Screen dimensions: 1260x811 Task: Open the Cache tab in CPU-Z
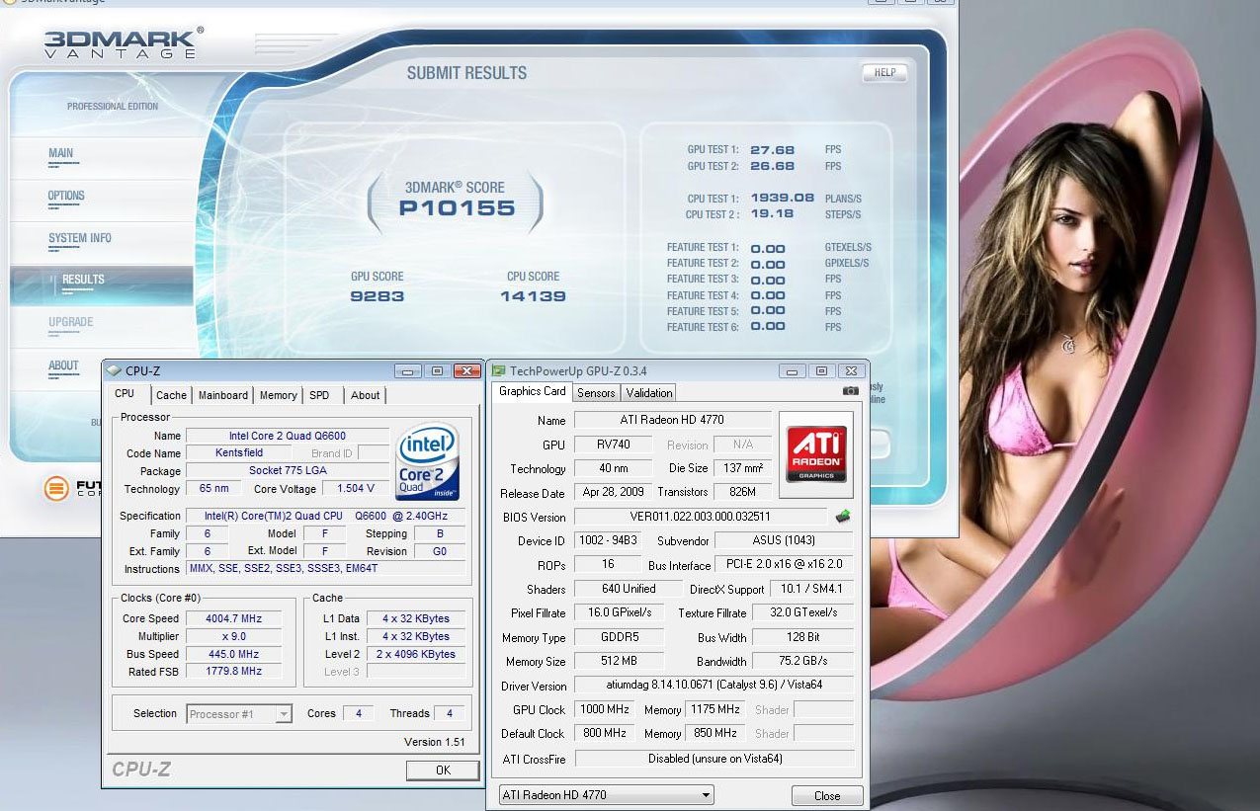coord(171,395)
